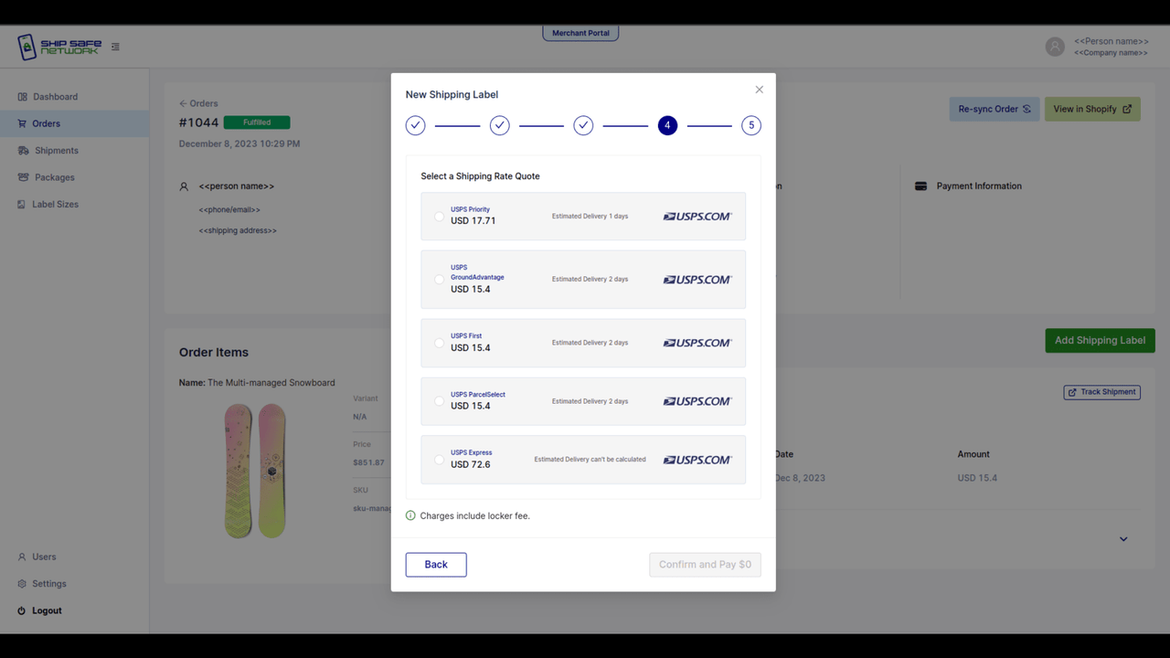This screenshot has height=658, width=1170.
Task: Click "Estimated Delivery 1 days" text
Action: click(x=590, y=217)
